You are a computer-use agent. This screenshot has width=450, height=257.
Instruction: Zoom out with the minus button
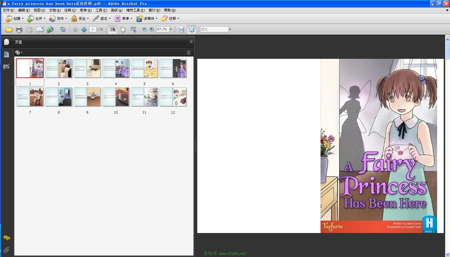tap(144, 29)
